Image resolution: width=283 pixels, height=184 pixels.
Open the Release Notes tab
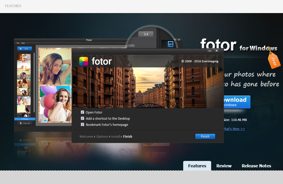click(x=256, y=166)
